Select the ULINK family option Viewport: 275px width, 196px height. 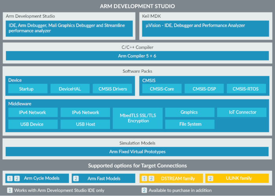coord(237,178)
